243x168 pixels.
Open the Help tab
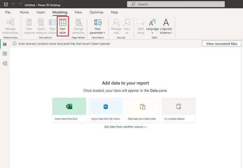[x=115, y=12]
